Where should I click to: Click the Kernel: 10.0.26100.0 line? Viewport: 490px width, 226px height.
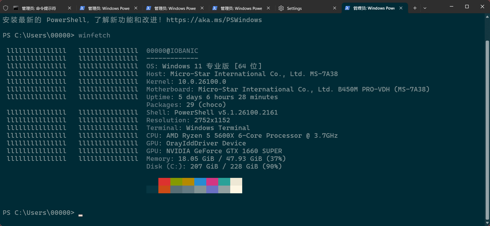186,82
